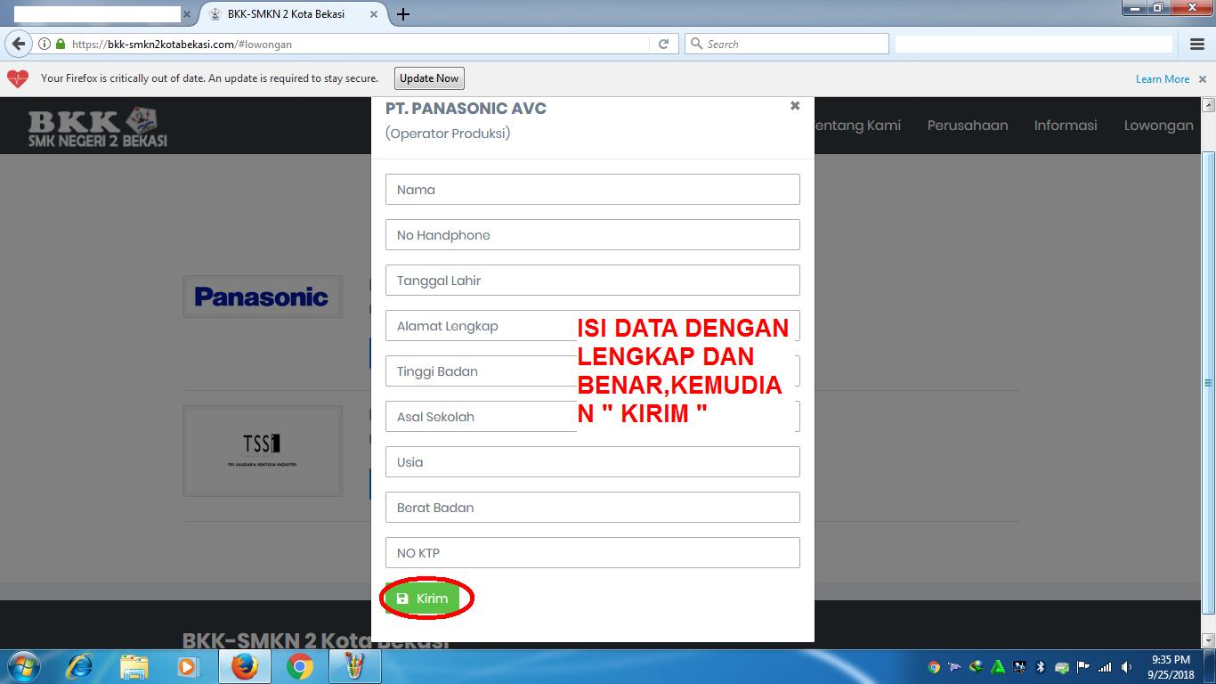
Task: Focus the No Handphone field
Action: tap(593, 234)
